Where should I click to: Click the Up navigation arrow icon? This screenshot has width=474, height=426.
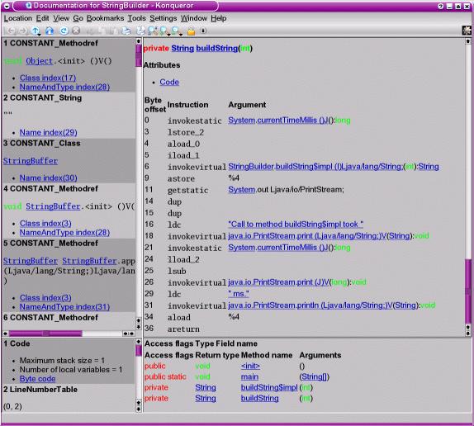35,31
